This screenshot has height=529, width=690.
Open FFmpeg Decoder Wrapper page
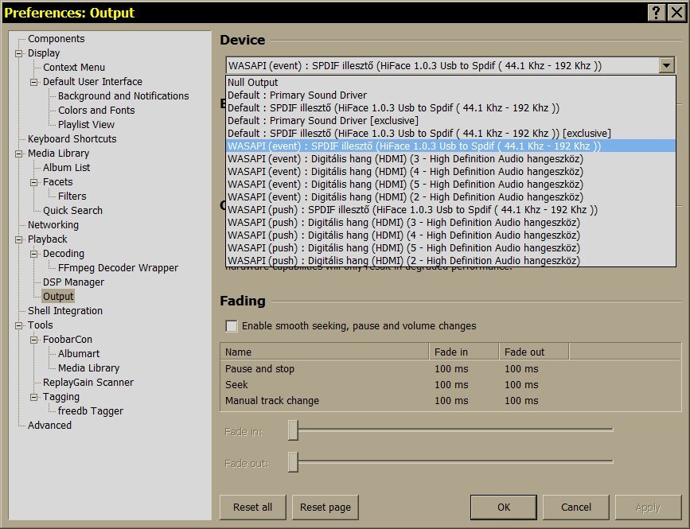[x=118, y=268]
